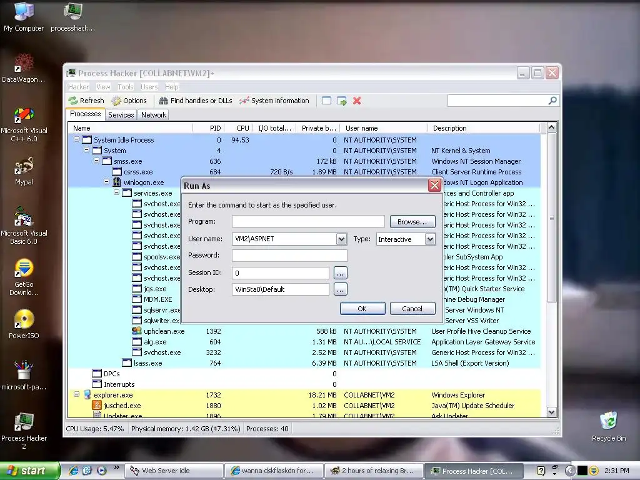Viewport: 640px width, 480px height.
Task: Open the Hacker menu
Action: 78,87
